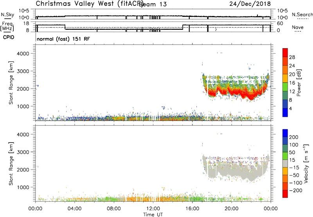Pick the blue top segment of Velocity colorbar
The width and height of the screenshot is (313, 217).
[x=285, y=133]
